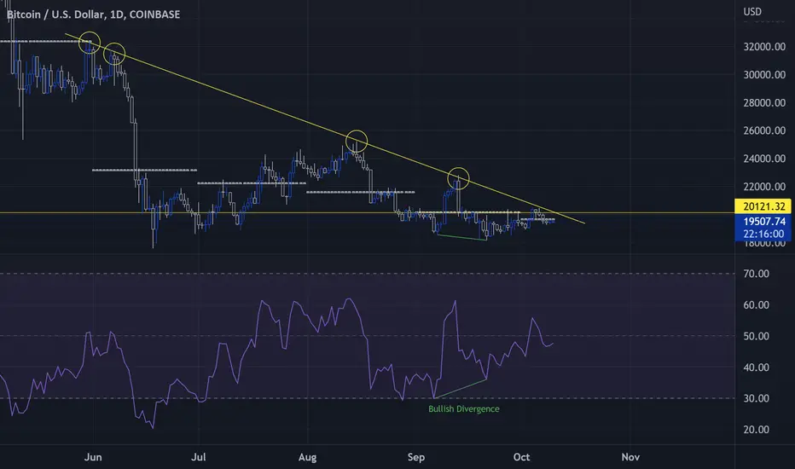Select the yellow circle at the August high
Screen dimensions: 795x469
click(x=357, y=141)
